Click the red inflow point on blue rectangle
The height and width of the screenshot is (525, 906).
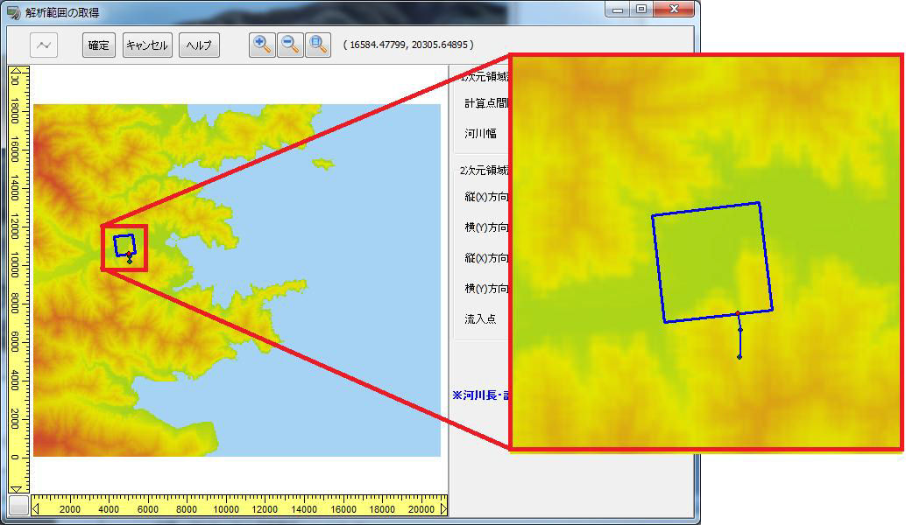click(x=737, y=313)
